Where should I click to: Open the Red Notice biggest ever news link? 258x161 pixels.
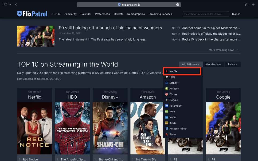coord(211,34)
